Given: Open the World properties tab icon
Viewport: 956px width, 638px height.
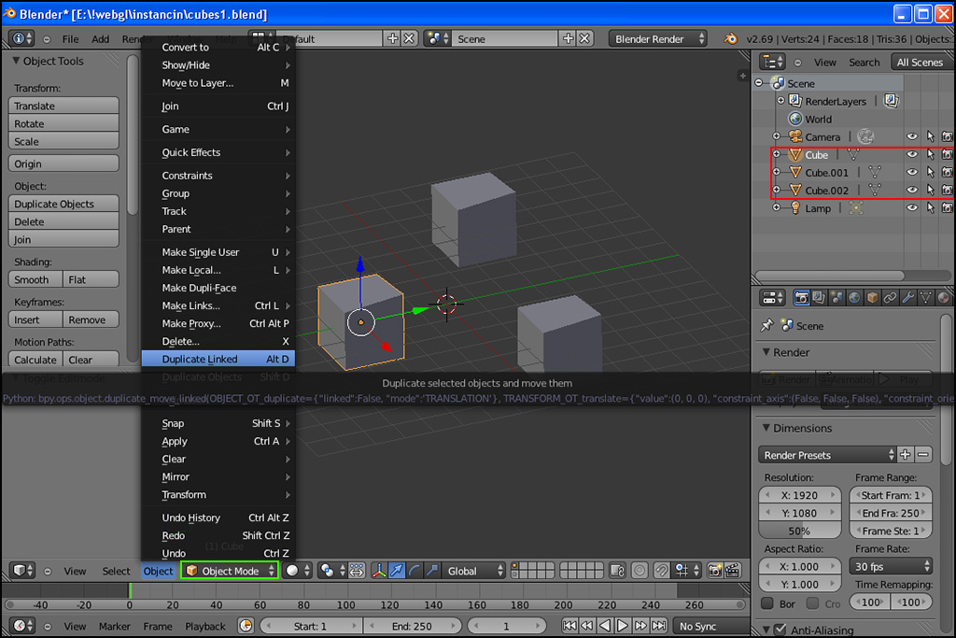Looking at the screenshot, I should 854,298.
